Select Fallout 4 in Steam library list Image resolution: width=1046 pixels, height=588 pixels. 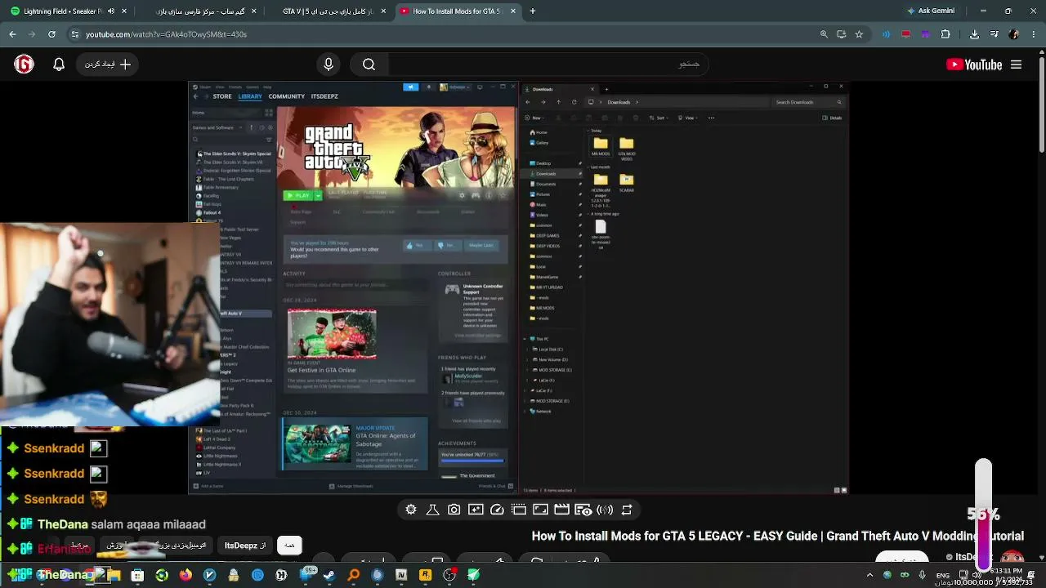pyautogui.click(x=212, y=213)
